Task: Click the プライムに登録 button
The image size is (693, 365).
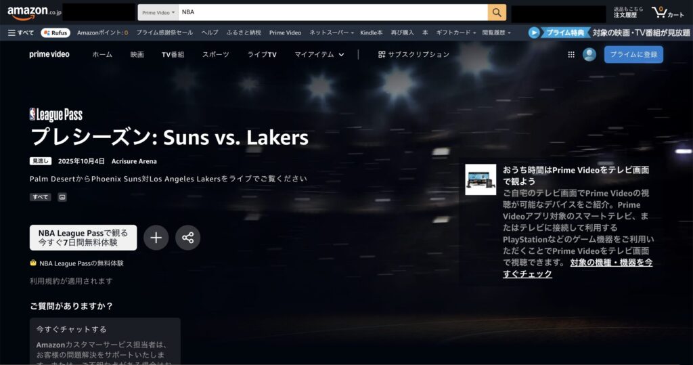Action: click(x=633, y=54)
